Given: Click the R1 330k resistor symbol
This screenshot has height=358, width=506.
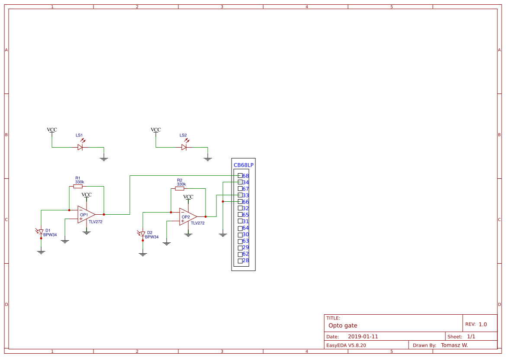Looking at the screenshot, I should pyautogui.click(x=78, y=186).
